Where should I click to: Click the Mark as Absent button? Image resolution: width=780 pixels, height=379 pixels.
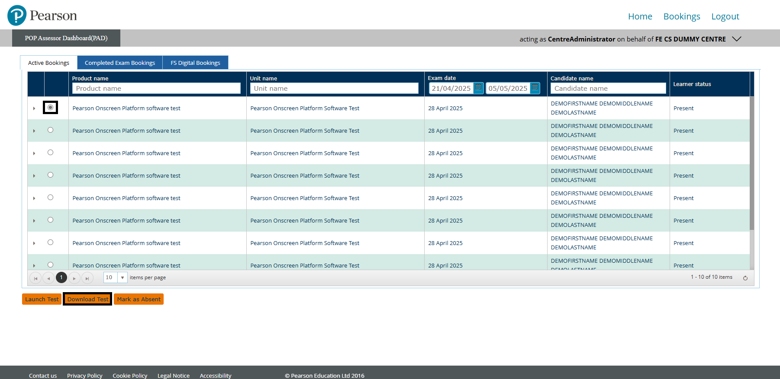point(139,299)
